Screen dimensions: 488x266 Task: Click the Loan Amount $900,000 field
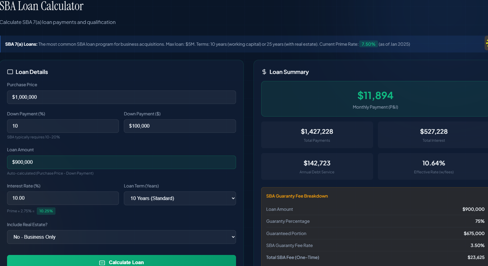point(121,162)
